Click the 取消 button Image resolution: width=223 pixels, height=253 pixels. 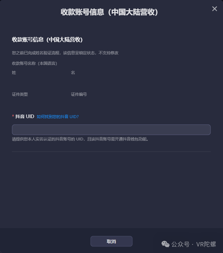click(x=111, y=241)
